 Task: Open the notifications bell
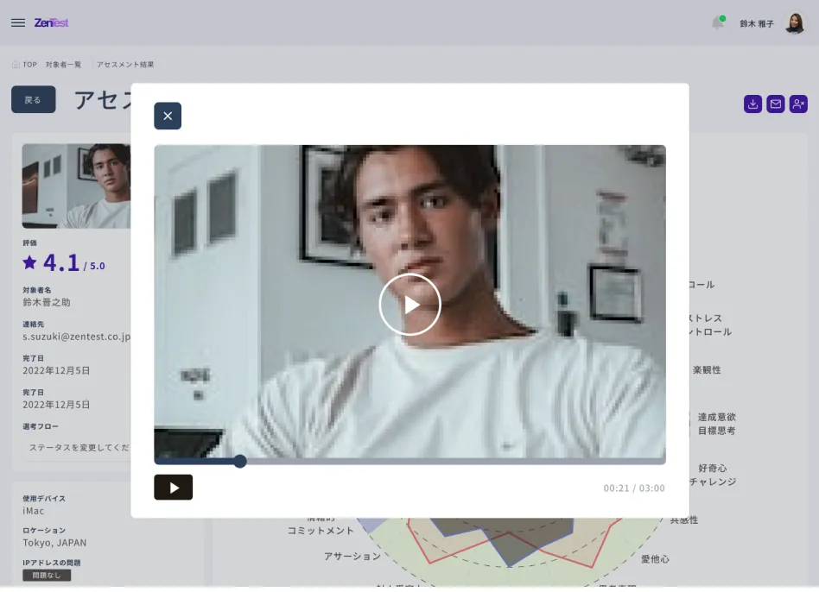(718, 23)
